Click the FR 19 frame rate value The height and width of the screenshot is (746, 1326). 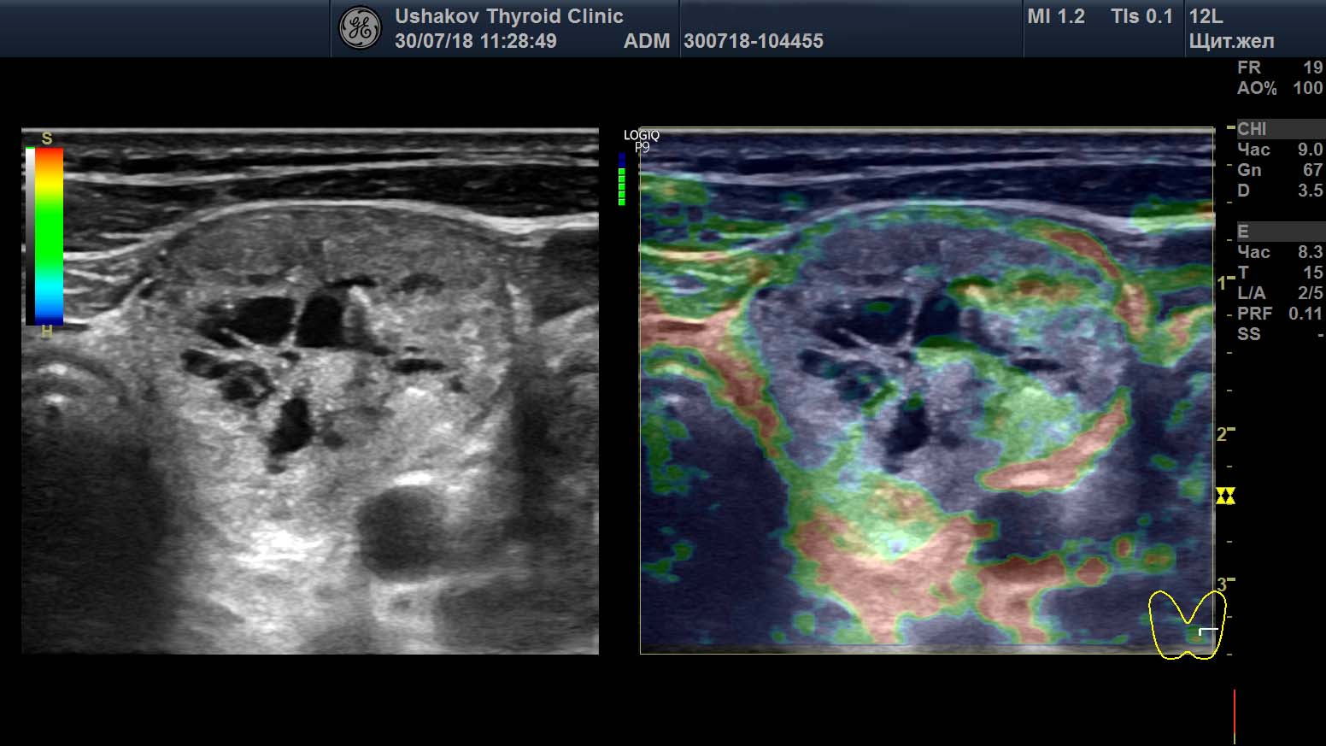[1280, 68]
